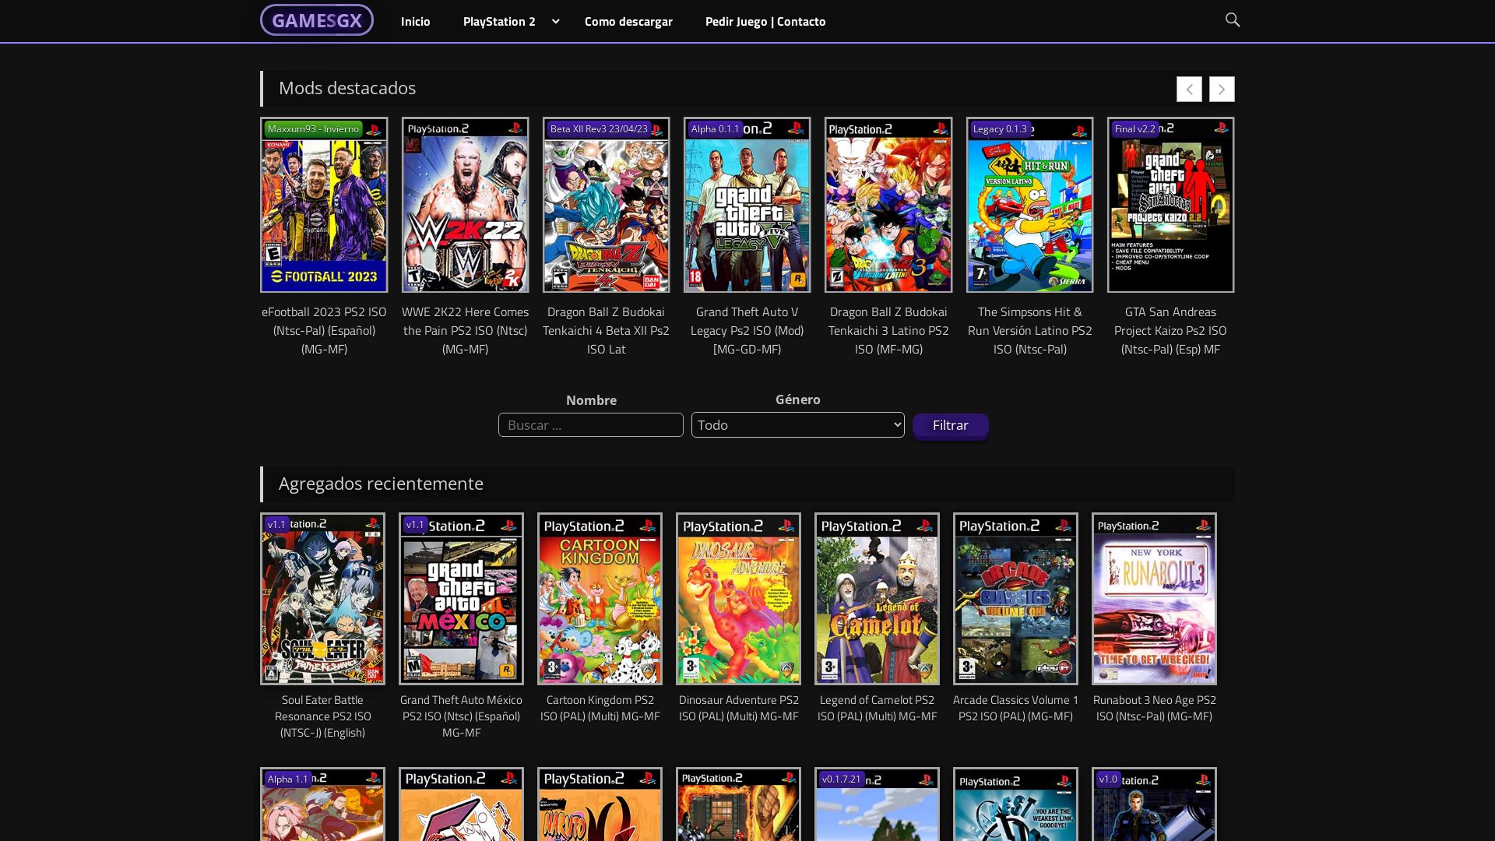
Task: Click the Maxxum93 - Invierno badge
Action: click(x=313, y=129)
